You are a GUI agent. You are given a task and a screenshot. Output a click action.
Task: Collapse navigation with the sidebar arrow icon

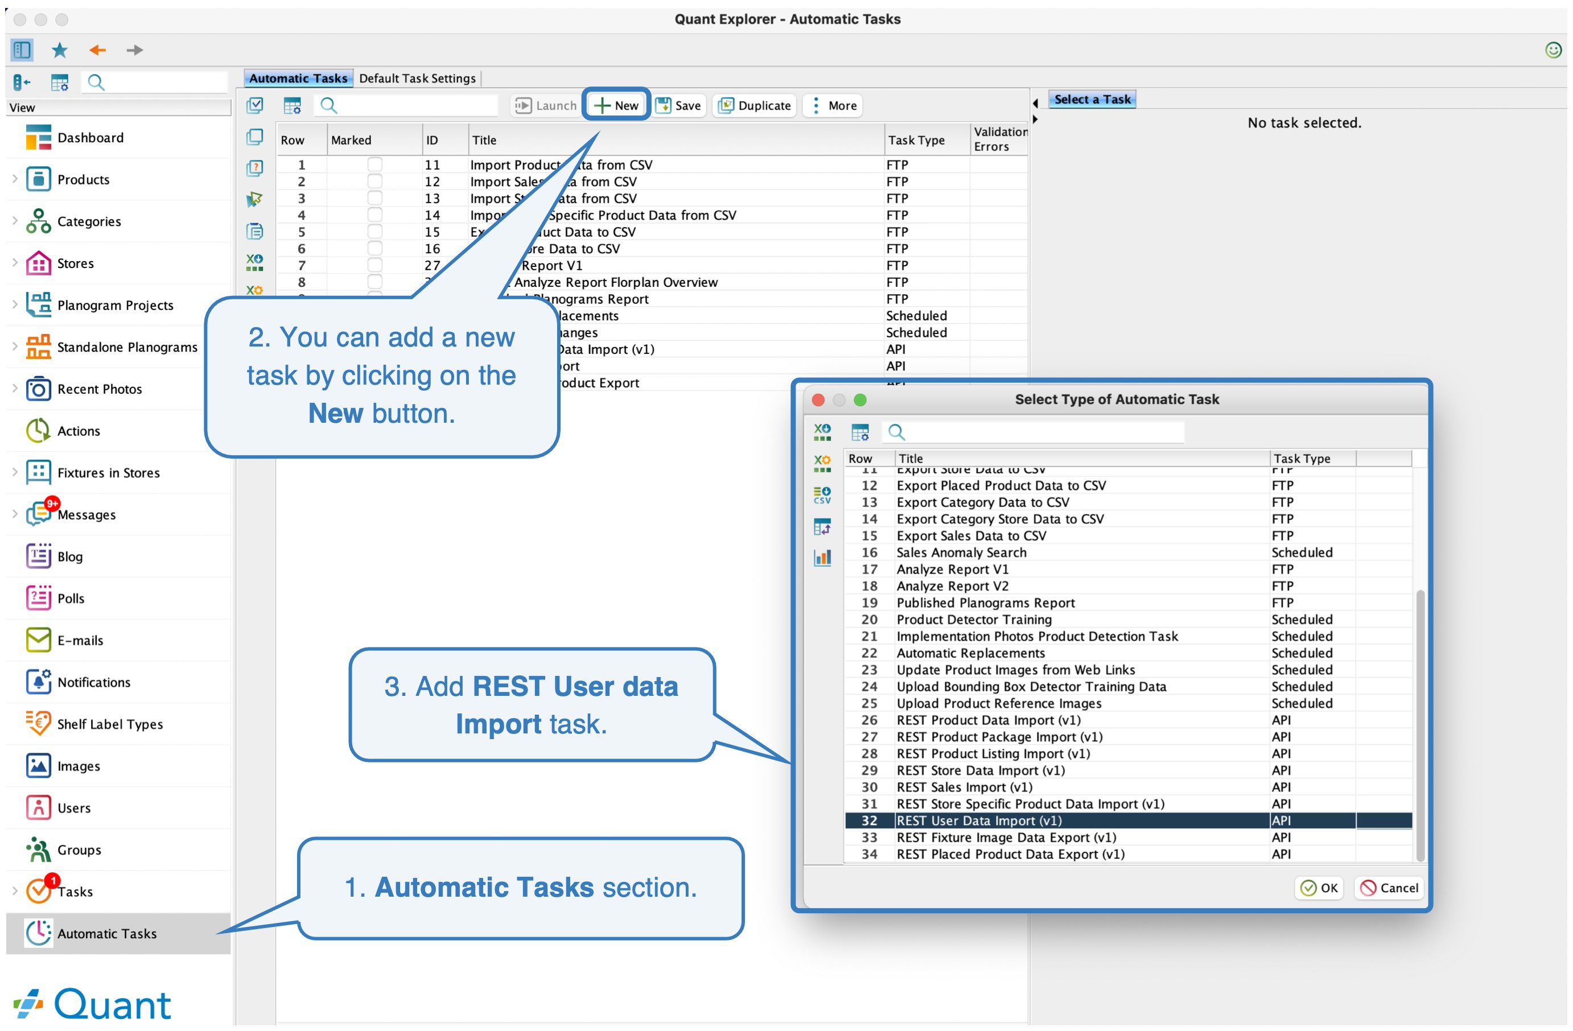(x=22, y=82)
